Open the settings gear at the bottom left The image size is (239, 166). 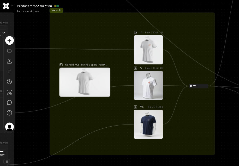[x=7, y=161]
